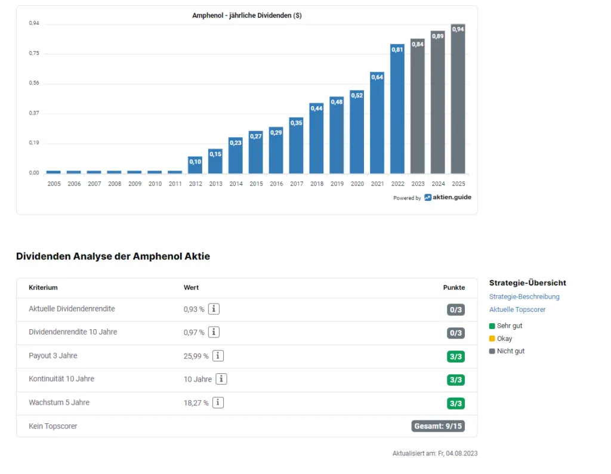The width and height of the screenshot is (611, 474).
Task: Click Aktualisiert am: Fr, 04.08.2023 text
Action: point(435,453)
